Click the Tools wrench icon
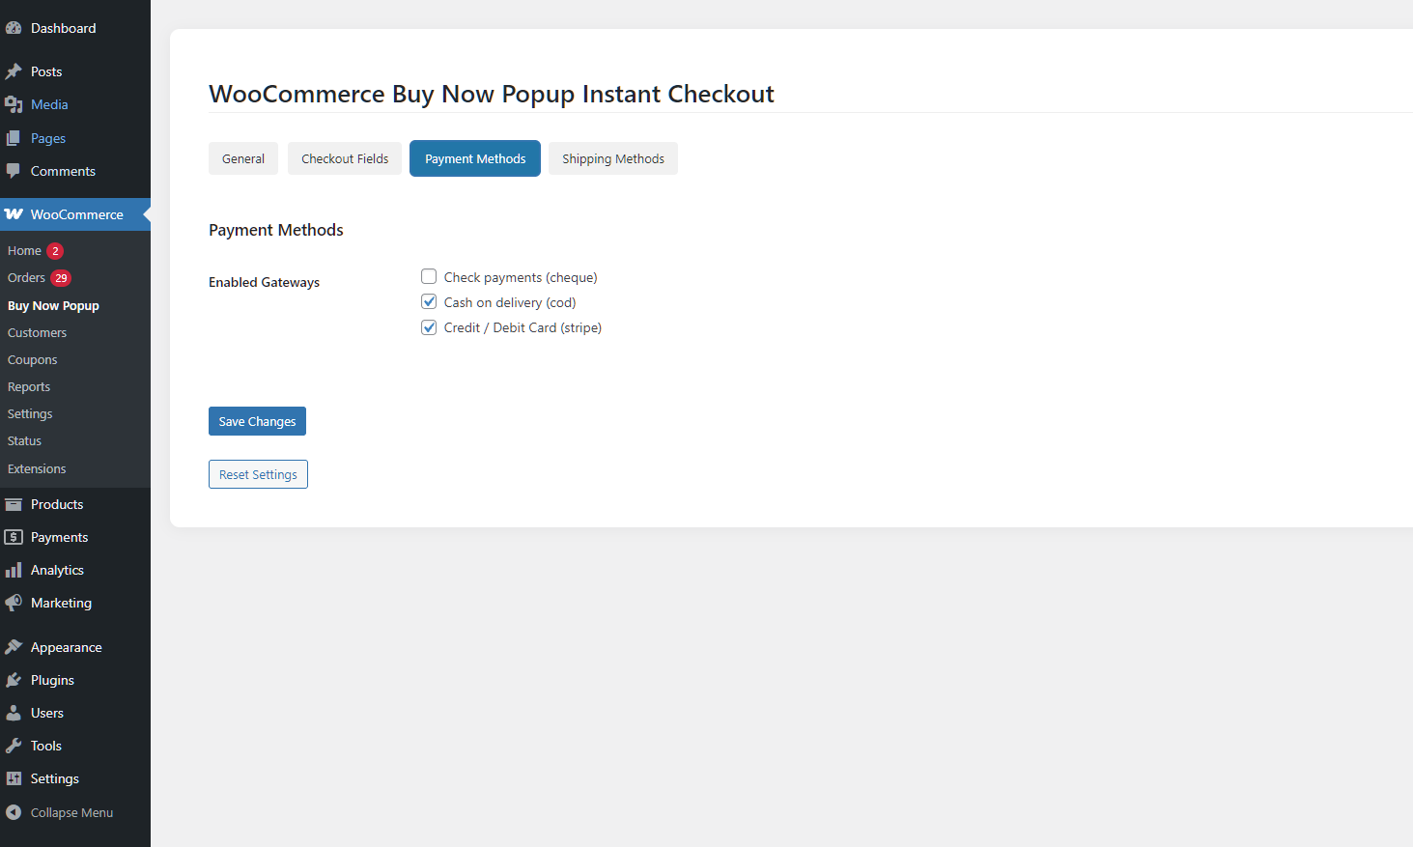Image resolution: width=1413 pixels, height=847 pixels. [14, 746]
